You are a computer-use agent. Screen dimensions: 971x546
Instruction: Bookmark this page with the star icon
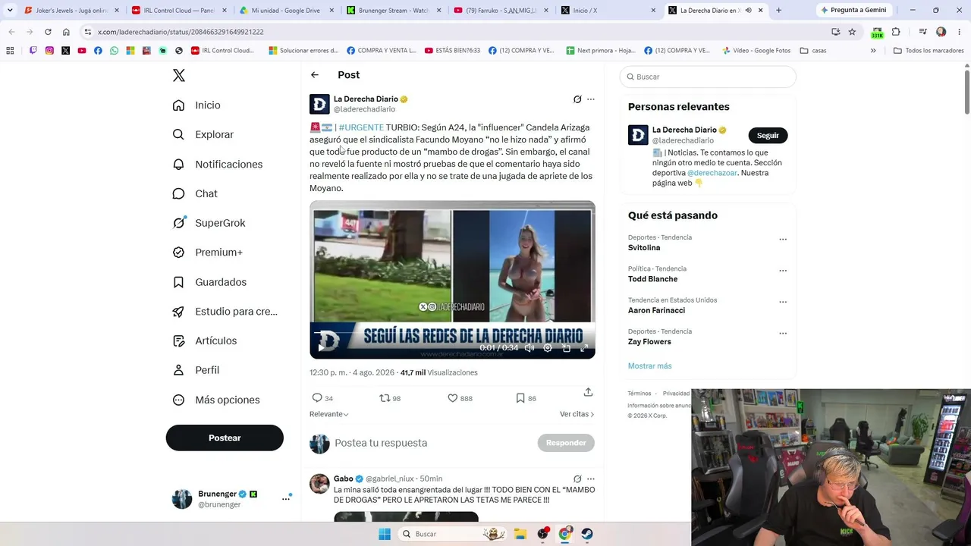coord(852,32)
